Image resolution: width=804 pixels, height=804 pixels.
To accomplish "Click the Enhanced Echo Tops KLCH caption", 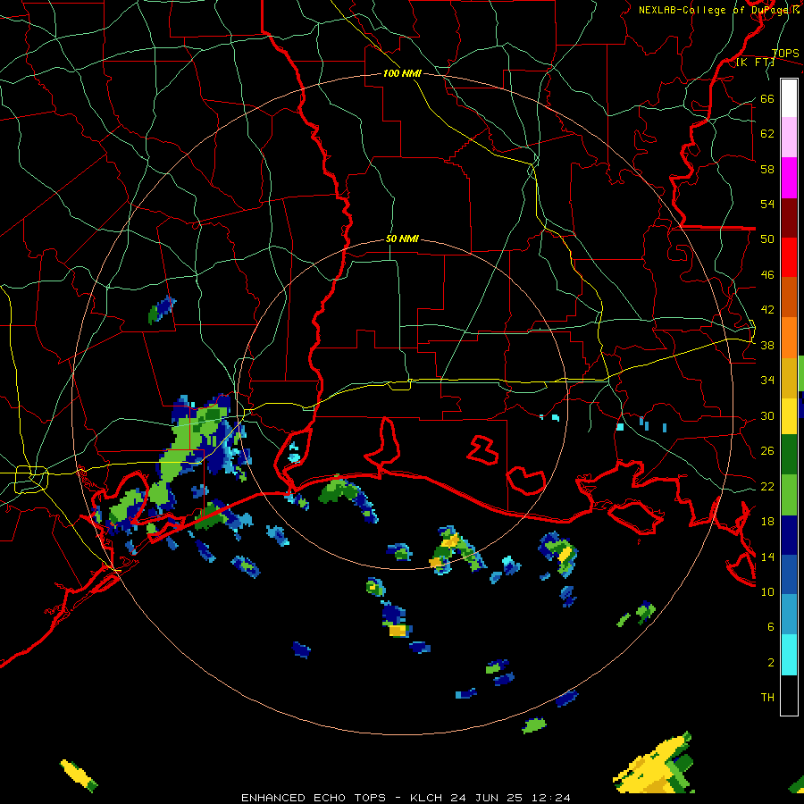I will tap(406, 798).
